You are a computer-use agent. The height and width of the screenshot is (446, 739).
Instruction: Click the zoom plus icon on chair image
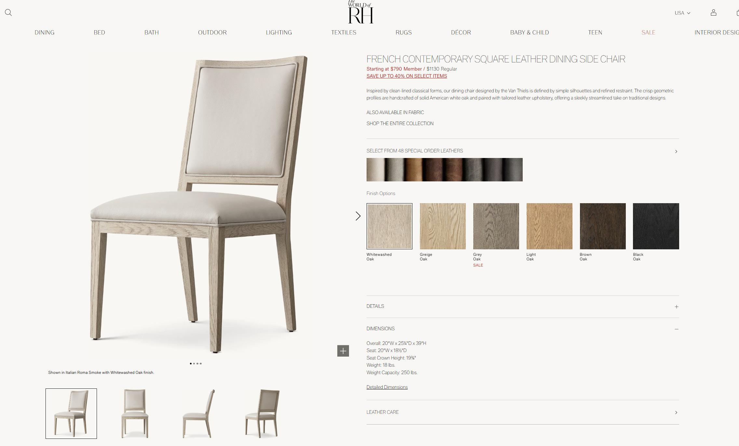(343, 351)
